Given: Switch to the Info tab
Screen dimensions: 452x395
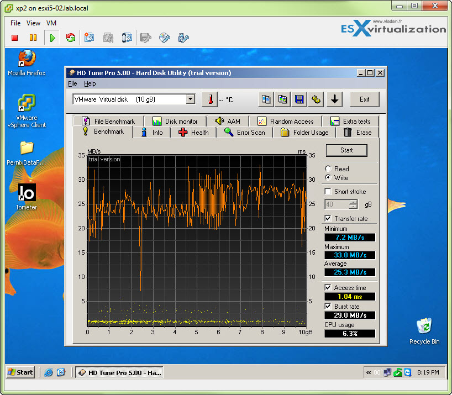Looking at the screenshot, I should (152, 133).
